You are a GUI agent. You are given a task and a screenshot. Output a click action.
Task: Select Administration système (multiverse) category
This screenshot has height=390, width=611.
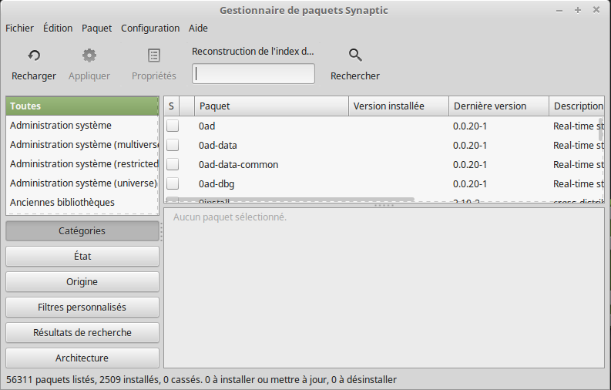[82, 145]
